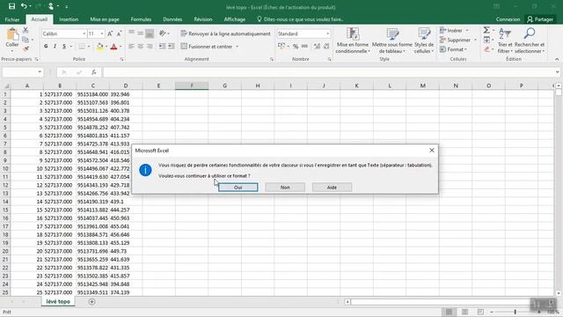Click the Select All corner triangle
The width and height of the screenshot is (563, 317).
tap(6, 85)
